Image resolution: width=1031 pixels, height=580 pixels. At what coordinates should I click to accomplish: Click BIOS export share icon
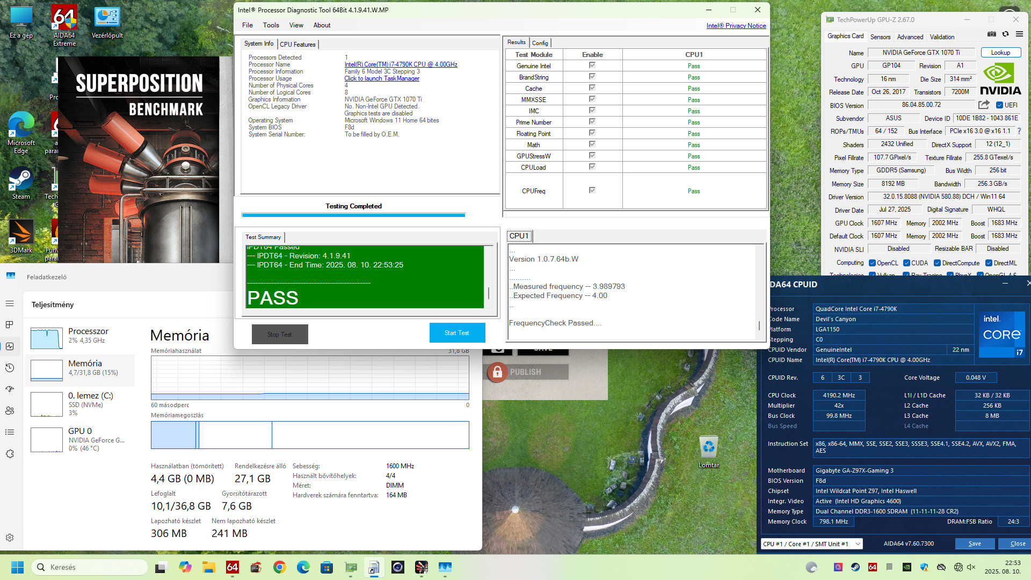point(984,105)
